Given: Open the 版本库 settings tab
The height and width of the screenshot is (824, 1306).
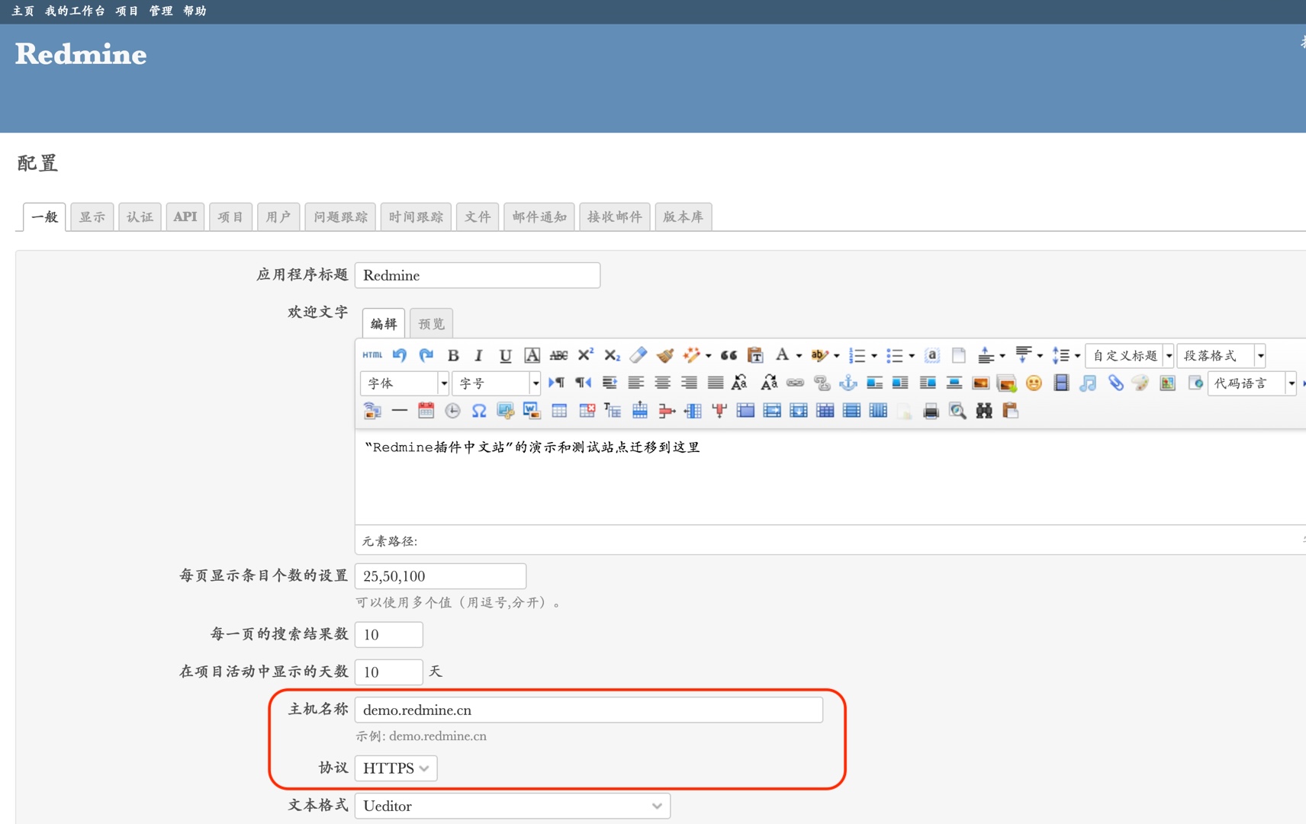Looking at the screenshot, I should click(x=684, y=216).
